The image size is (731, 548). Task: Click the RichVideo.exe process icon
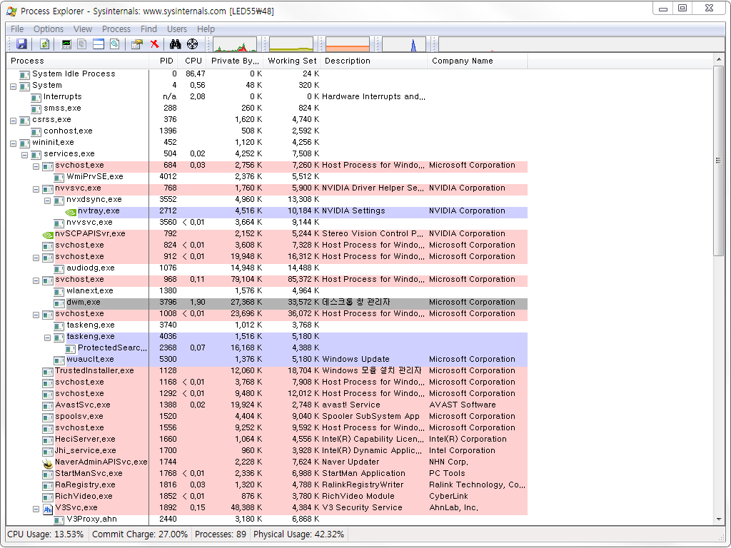tap(48, 497)
